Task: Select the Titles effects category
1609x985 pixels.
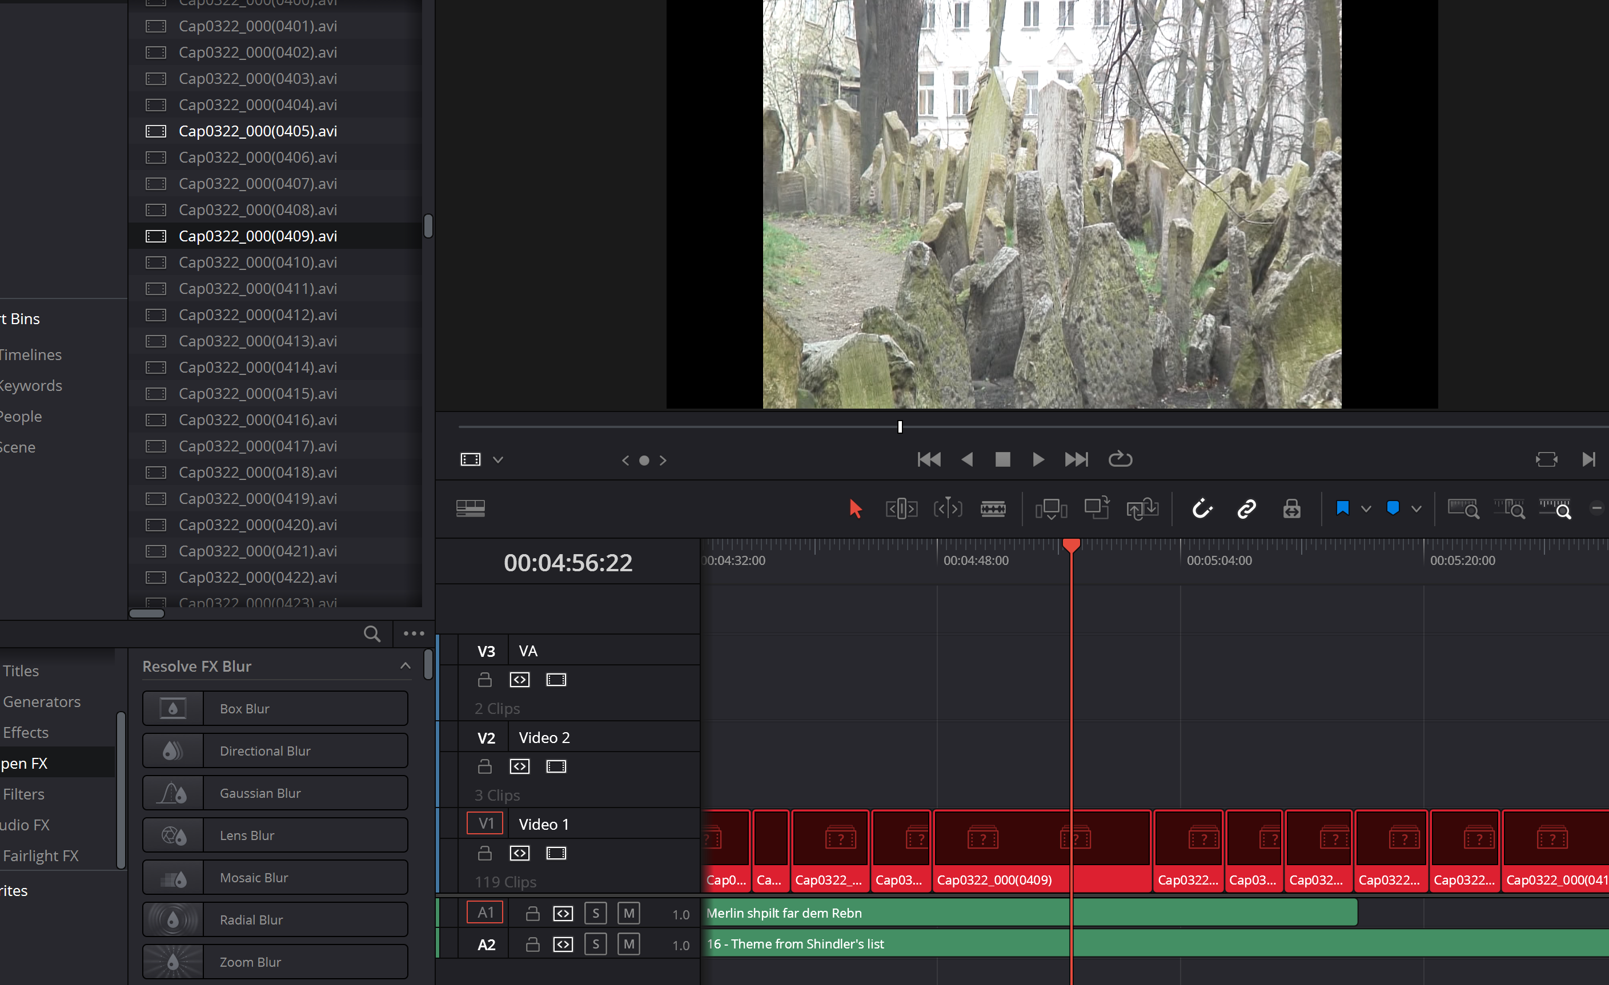Action: pyautogui.click(x=21, y=671)
